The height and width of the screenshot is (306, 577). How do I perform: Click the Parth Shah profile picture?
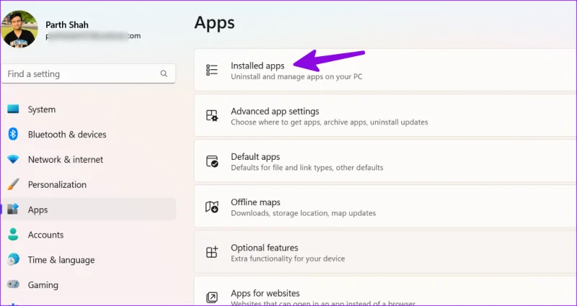(19, 29)
